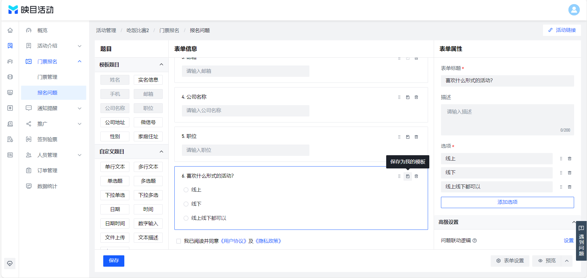
Task: Click drag handle of option 线下
Action: click(x=561, y=173)
